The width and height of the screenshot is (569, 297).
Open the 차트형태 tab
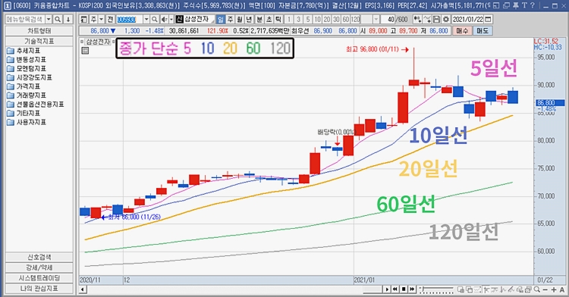(x=39, y=31)
